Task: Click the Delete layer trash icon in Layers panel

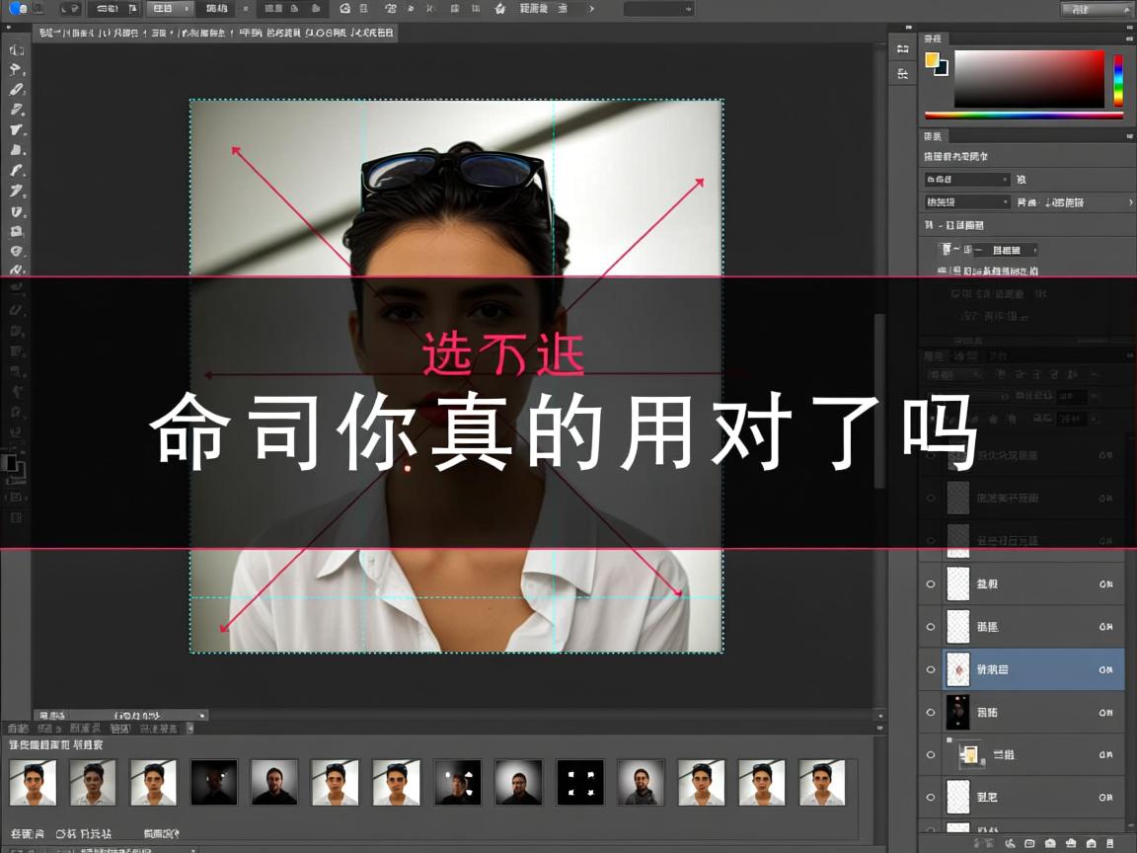Action: [x=1113, y=841]
